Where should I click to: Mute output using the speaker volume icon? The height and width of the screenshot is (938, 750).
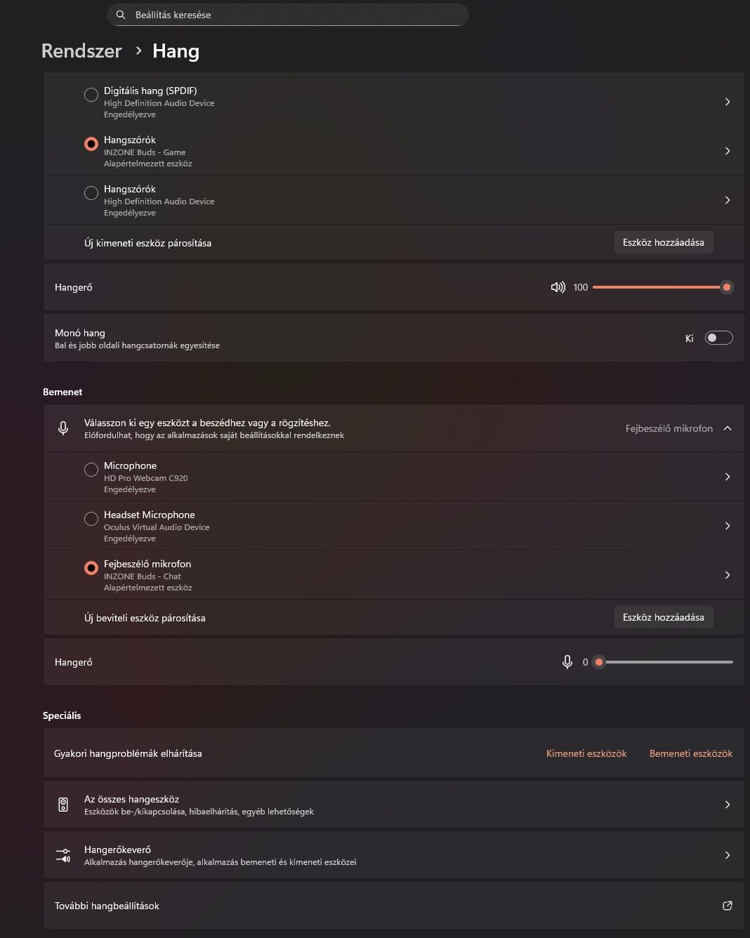(x=558, y=287)
